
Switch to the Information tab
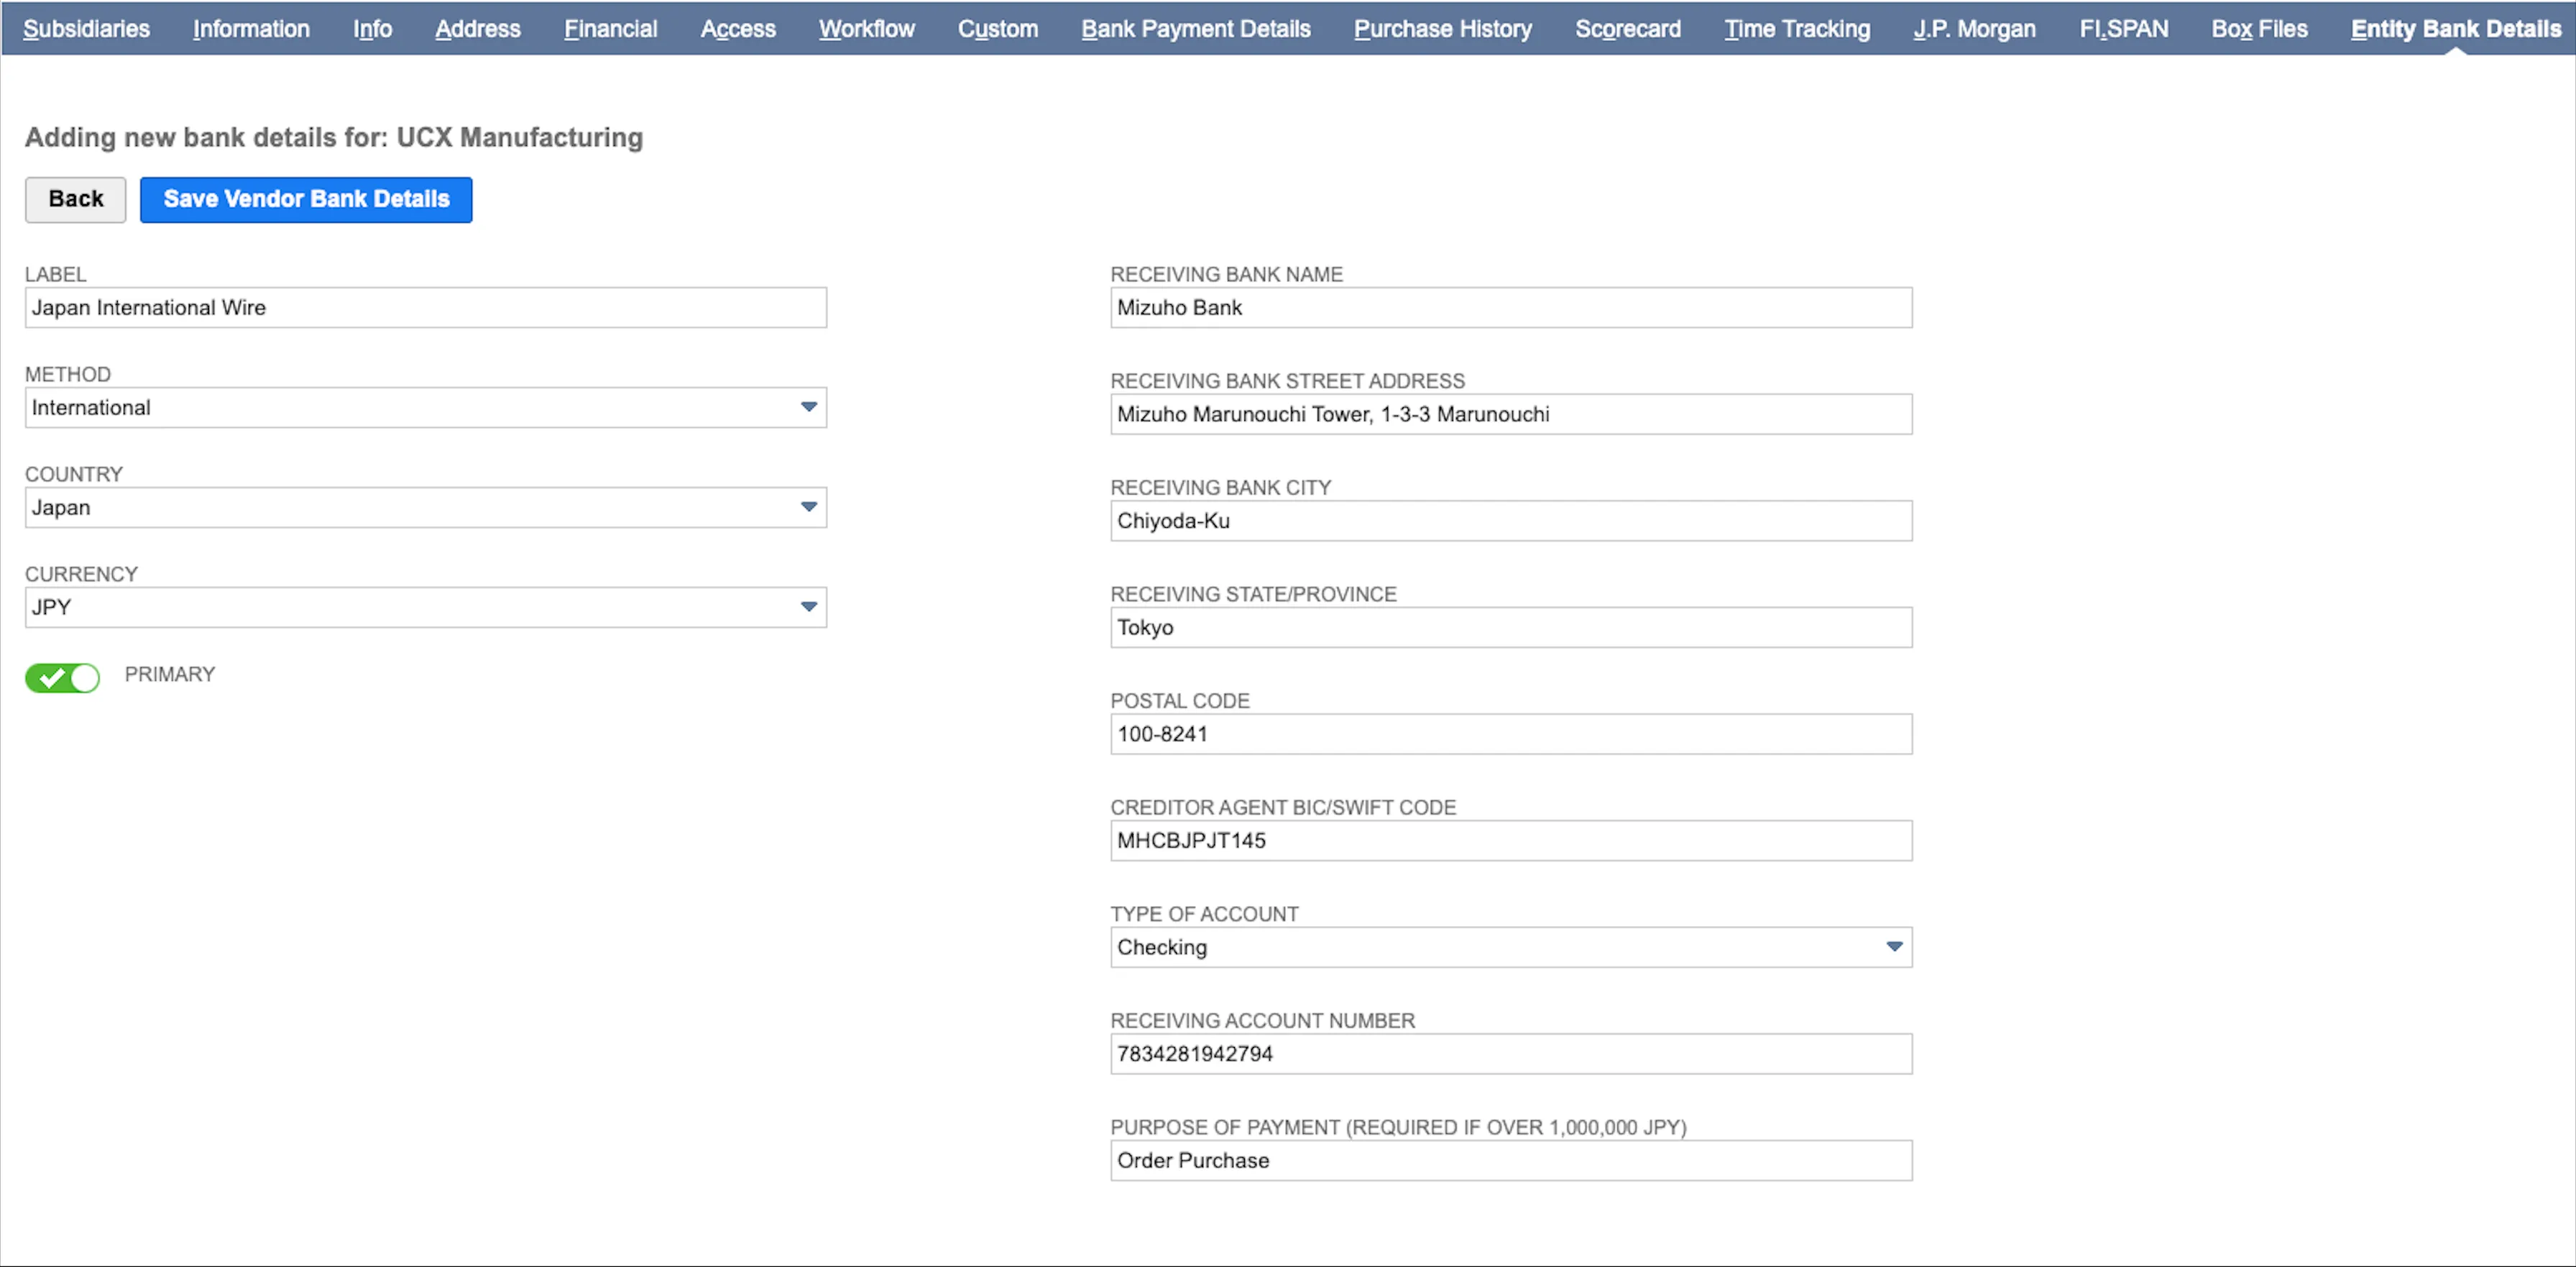pyautogui.click(x=251, y=29)
